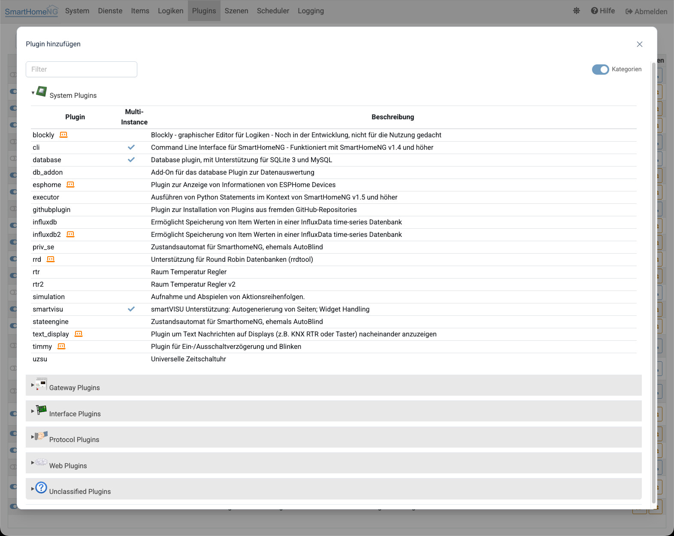Click the System Plugins chip icon
Viewport: 674px width, 536px height.
click(x=42, y=91)
